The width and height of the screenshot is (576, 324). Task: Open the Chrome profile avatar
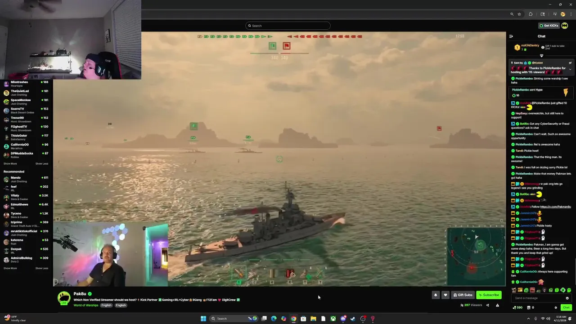pyautogui.click(x=562, y=14)
